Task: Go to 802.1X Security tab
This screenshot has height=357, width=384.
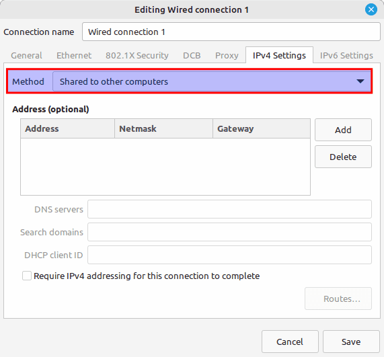Action: [x=137, y=55]
